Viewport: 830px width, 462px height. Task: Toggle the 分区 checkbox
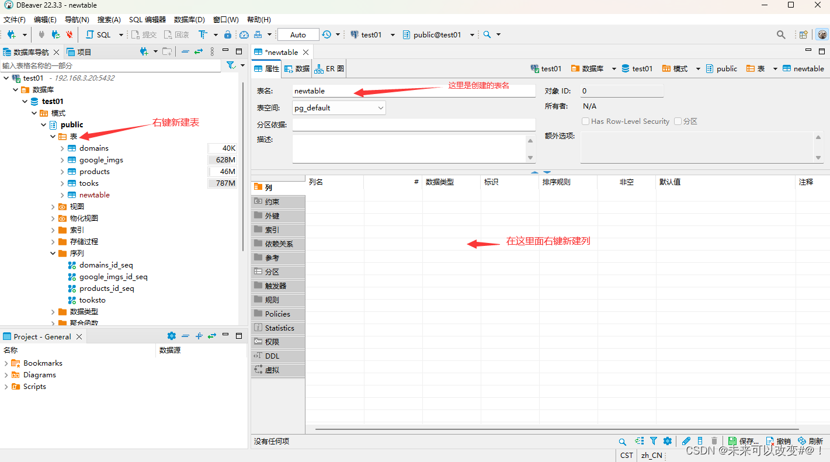point(678,121)
